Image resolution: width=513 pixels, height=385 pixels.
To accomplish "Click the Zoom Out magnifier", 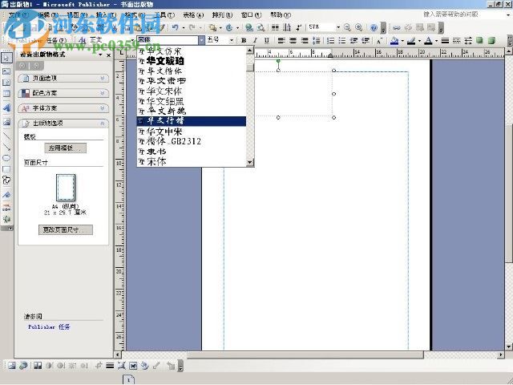I will click(348, 27).
